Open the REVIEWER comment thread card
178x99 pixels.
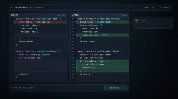pos(153,23)
